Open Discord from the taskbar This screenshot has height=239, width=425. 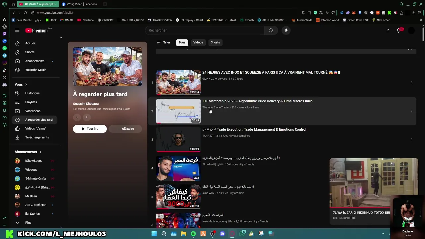222,234
